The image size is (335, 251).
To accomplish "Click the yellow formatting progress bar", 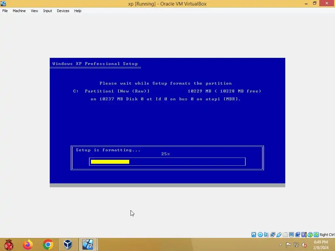I will (x=110, y=162).
